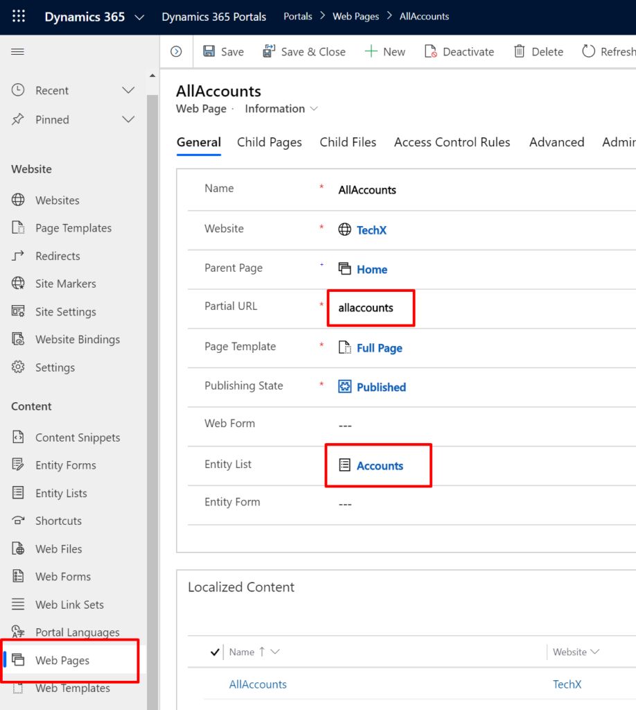The width and height of the screenshot is (636, 710).
Task: Open the Access Control Rules tab
Action: pyautogui.click(x=452, y=142)
